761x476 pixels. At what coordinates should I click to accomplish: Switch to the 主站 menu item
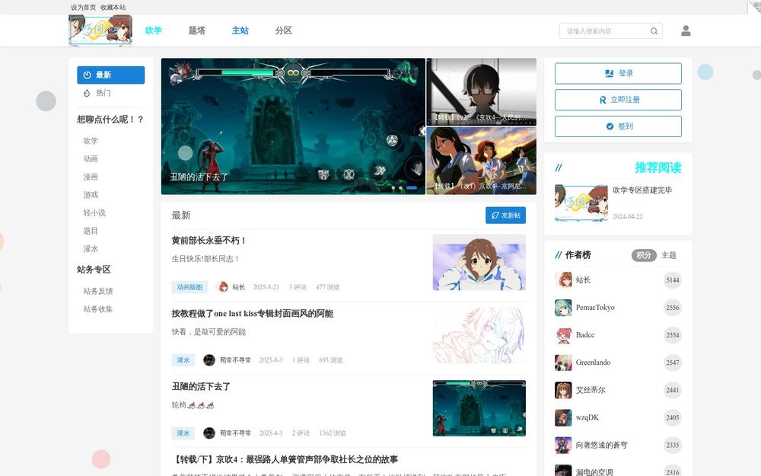click(x=240, y=31)
